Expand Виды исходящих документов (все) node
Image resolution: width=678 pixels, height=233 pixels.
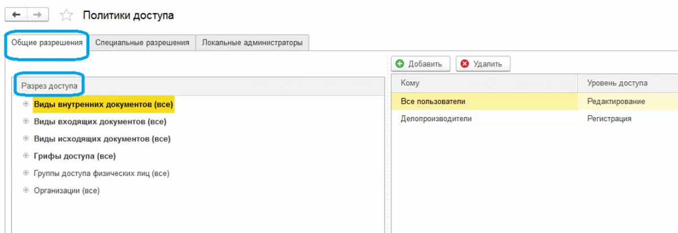coord(25,138)
